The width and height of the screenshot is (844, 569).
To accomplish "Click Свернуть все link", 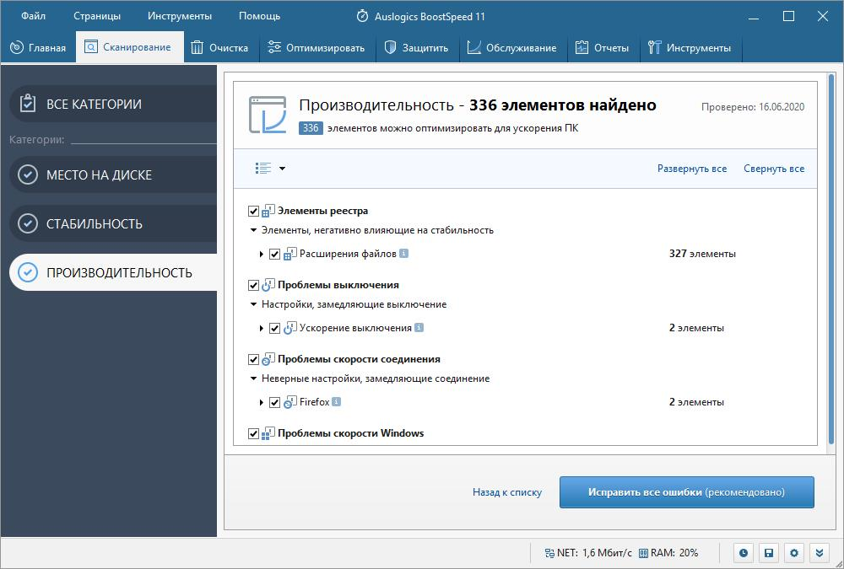I will 774,169.
